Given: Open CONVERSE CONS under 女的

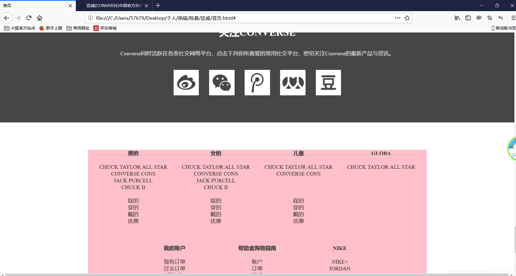Looking at the screenshot, I should [x=216, y=174].
